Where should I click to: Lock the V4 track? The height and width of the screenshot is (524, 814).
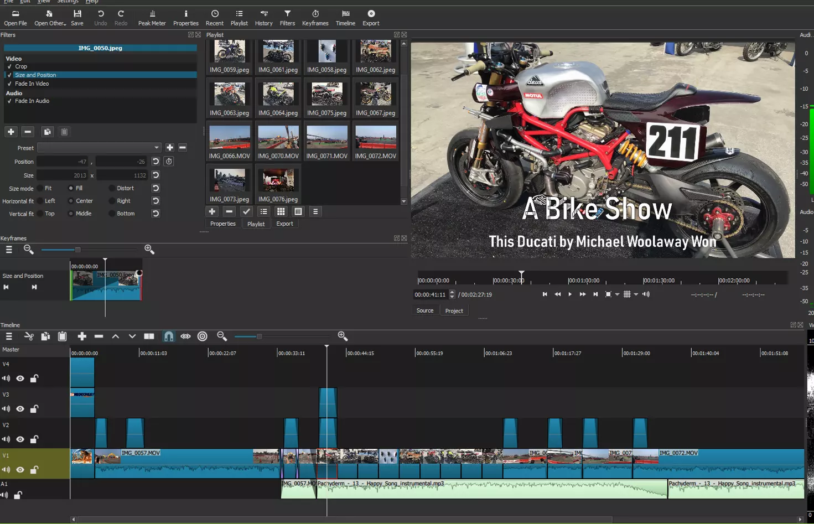click(x=34, y=378)
